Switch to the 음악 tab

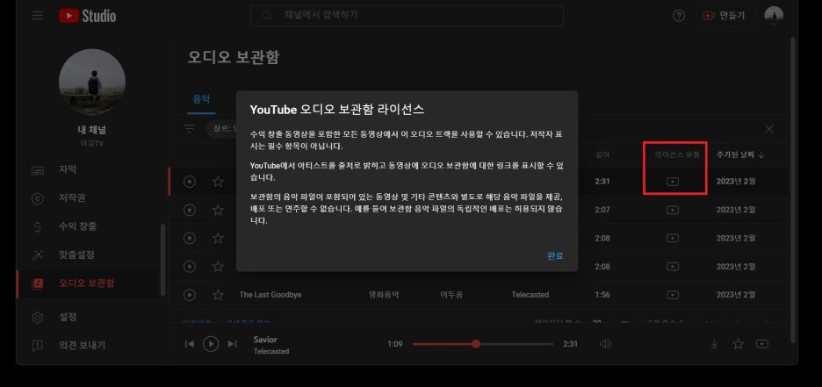pyautogui.click(x=201, y=99)
